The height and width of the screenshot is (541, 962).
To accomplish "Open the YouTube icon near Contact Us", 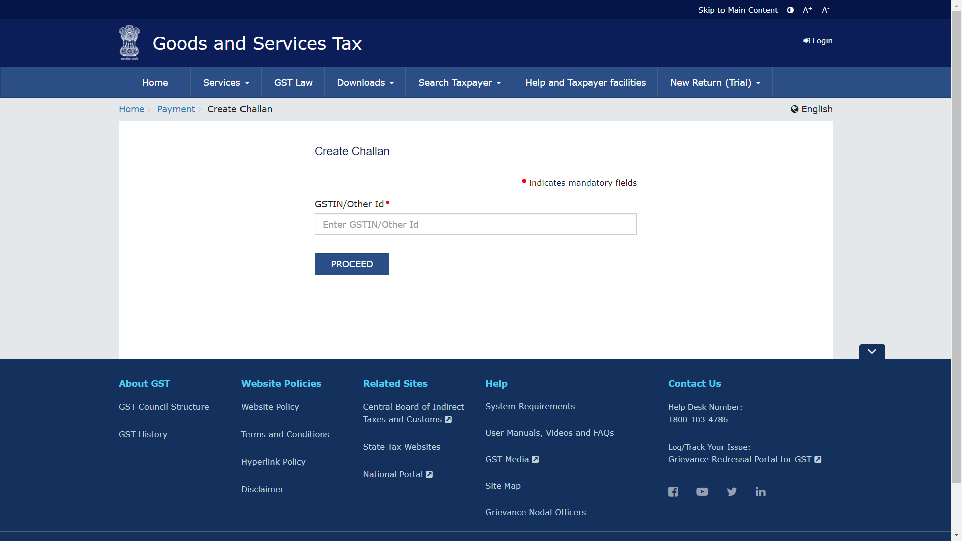I will (702, 491).
